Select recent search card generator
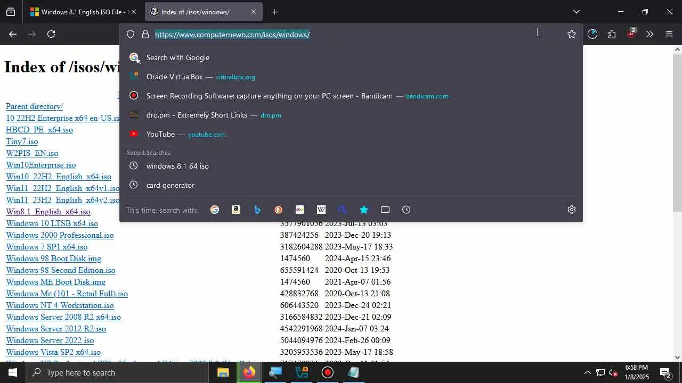 [352, 185]
